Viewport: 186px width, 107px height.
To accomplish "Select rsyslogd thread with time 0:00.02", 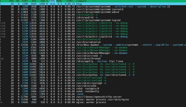I will pyautogui.click(x=93, y=78).
